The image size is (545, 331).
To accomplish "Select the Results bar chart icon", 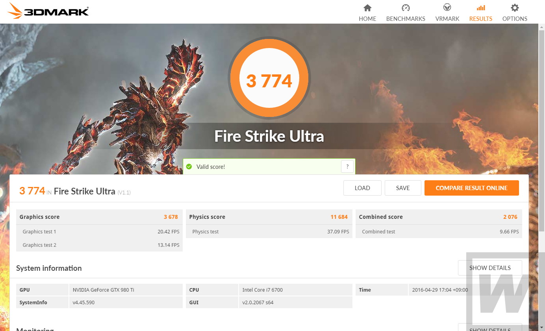I will (x=481, y=8).
